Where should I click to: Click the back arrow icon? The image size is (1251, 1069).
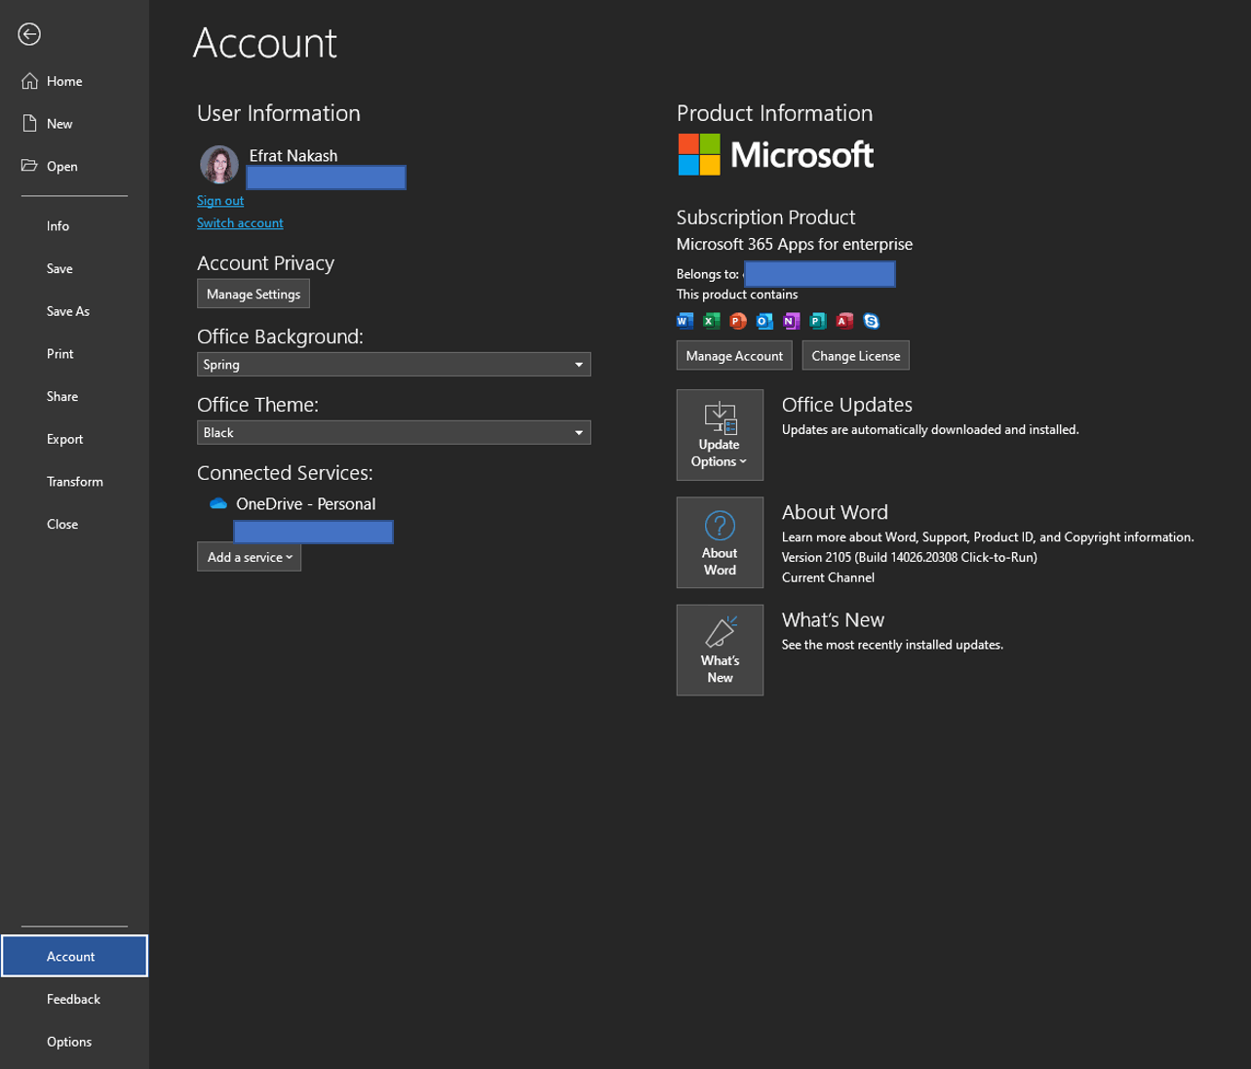click(x=29, y=34)
